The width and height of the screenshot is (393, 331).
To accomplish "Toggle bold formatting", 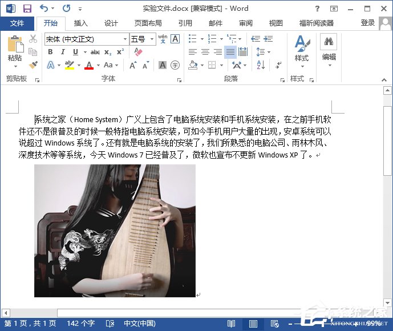I will click(x=50, y=52).
